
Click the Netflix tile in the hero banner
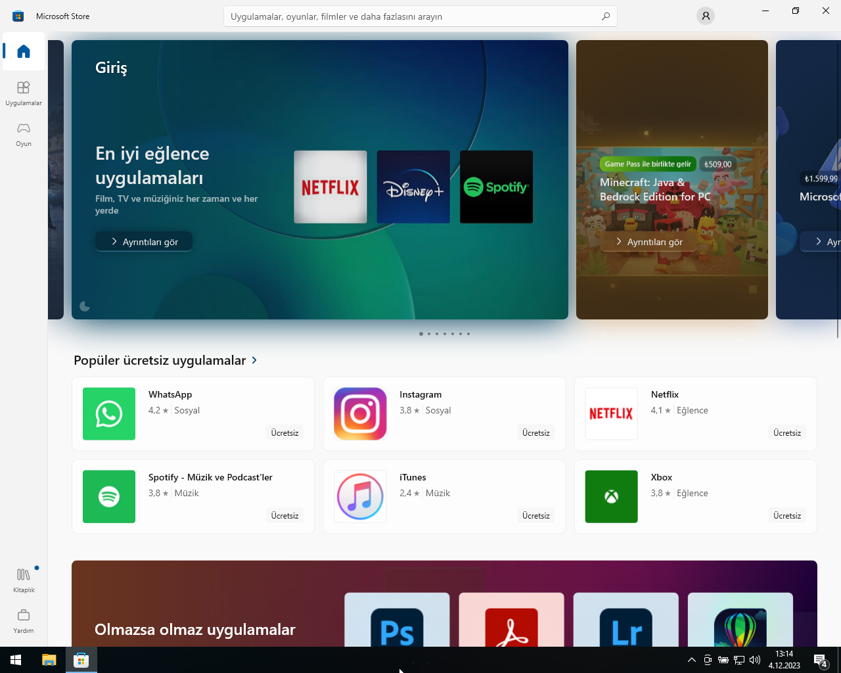coord(330,187)
